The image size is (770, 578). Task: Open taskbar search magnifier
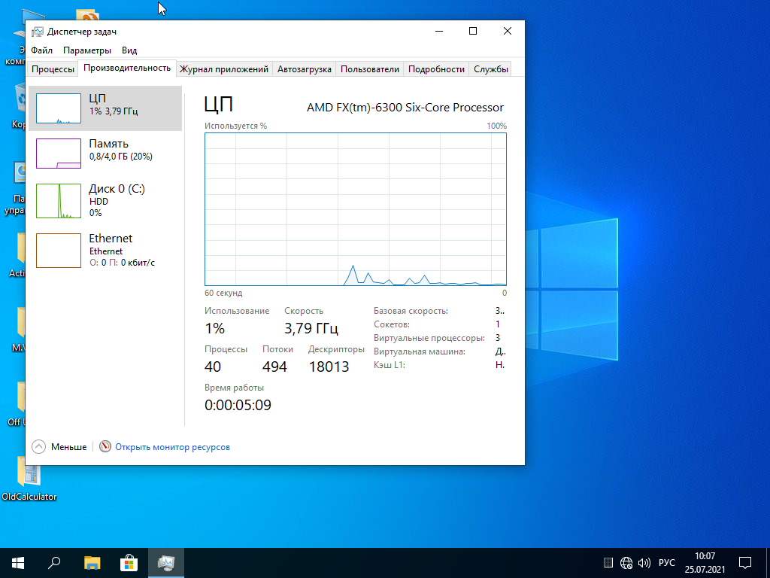54,563
